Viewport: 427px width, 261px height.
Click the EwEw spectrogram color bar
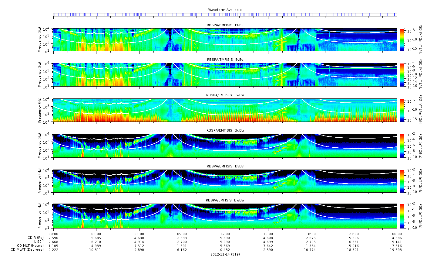[402, 110]
